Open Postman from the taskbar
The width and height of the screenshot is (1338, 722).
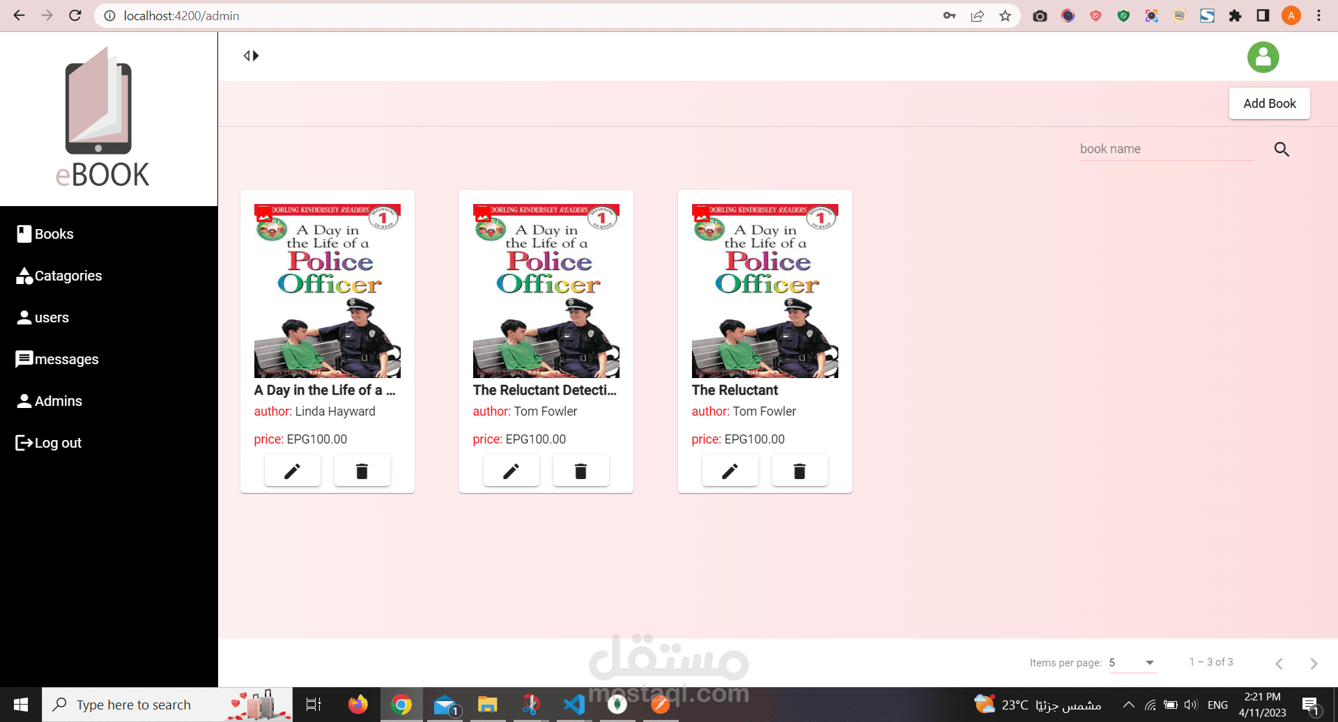point(660,705)
